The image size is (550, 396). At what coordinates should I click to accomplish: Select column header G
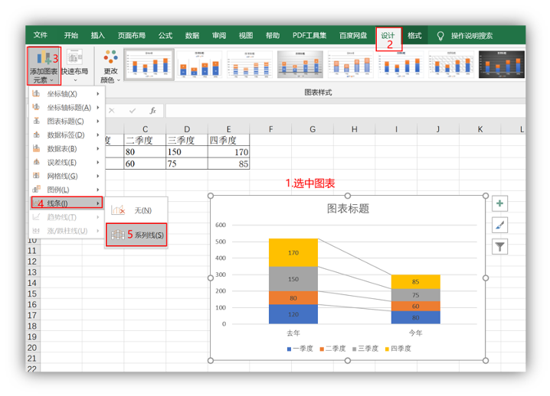pyautogui.click(x=313, y=129)
